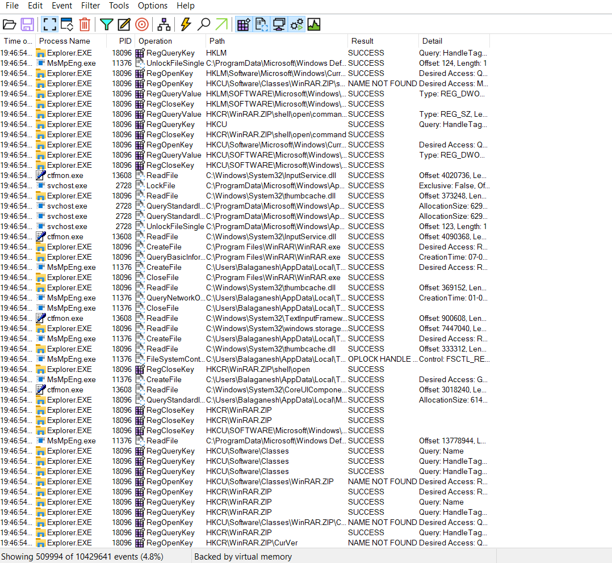This screenshot has height=563, width=612.
Task: Click the "Offset: 7447040" detail cell
Action: (x=453, y=328)
